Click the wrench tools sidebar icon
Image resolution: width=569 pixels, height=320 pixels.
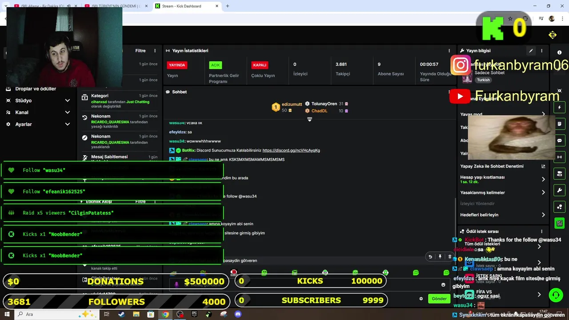coord(560,190)
